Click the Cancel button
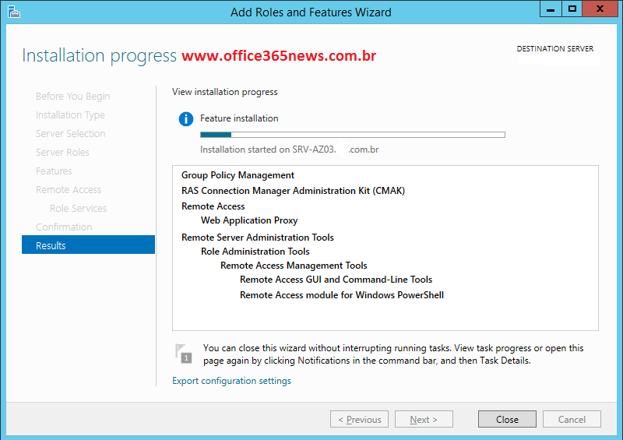This screenshot has width=623, height=440. [572, 419]
